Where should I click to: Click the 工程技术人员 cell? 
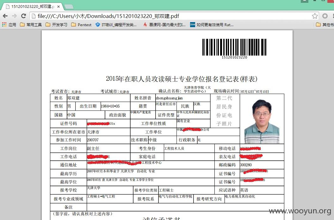[x=174, y=148]
